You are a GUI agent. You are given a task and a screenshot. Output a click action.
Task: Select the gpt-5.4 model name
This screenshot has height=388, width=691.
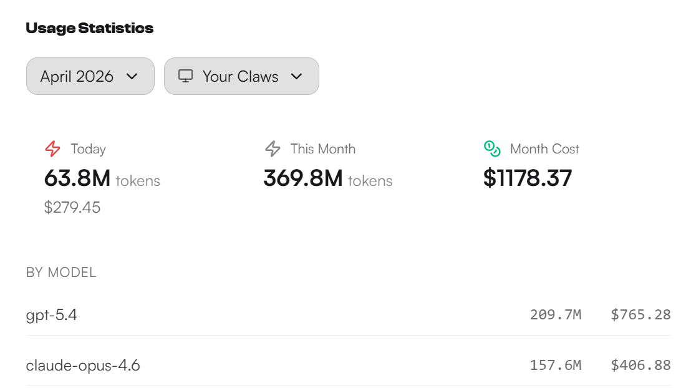click(x=51, y=315)
